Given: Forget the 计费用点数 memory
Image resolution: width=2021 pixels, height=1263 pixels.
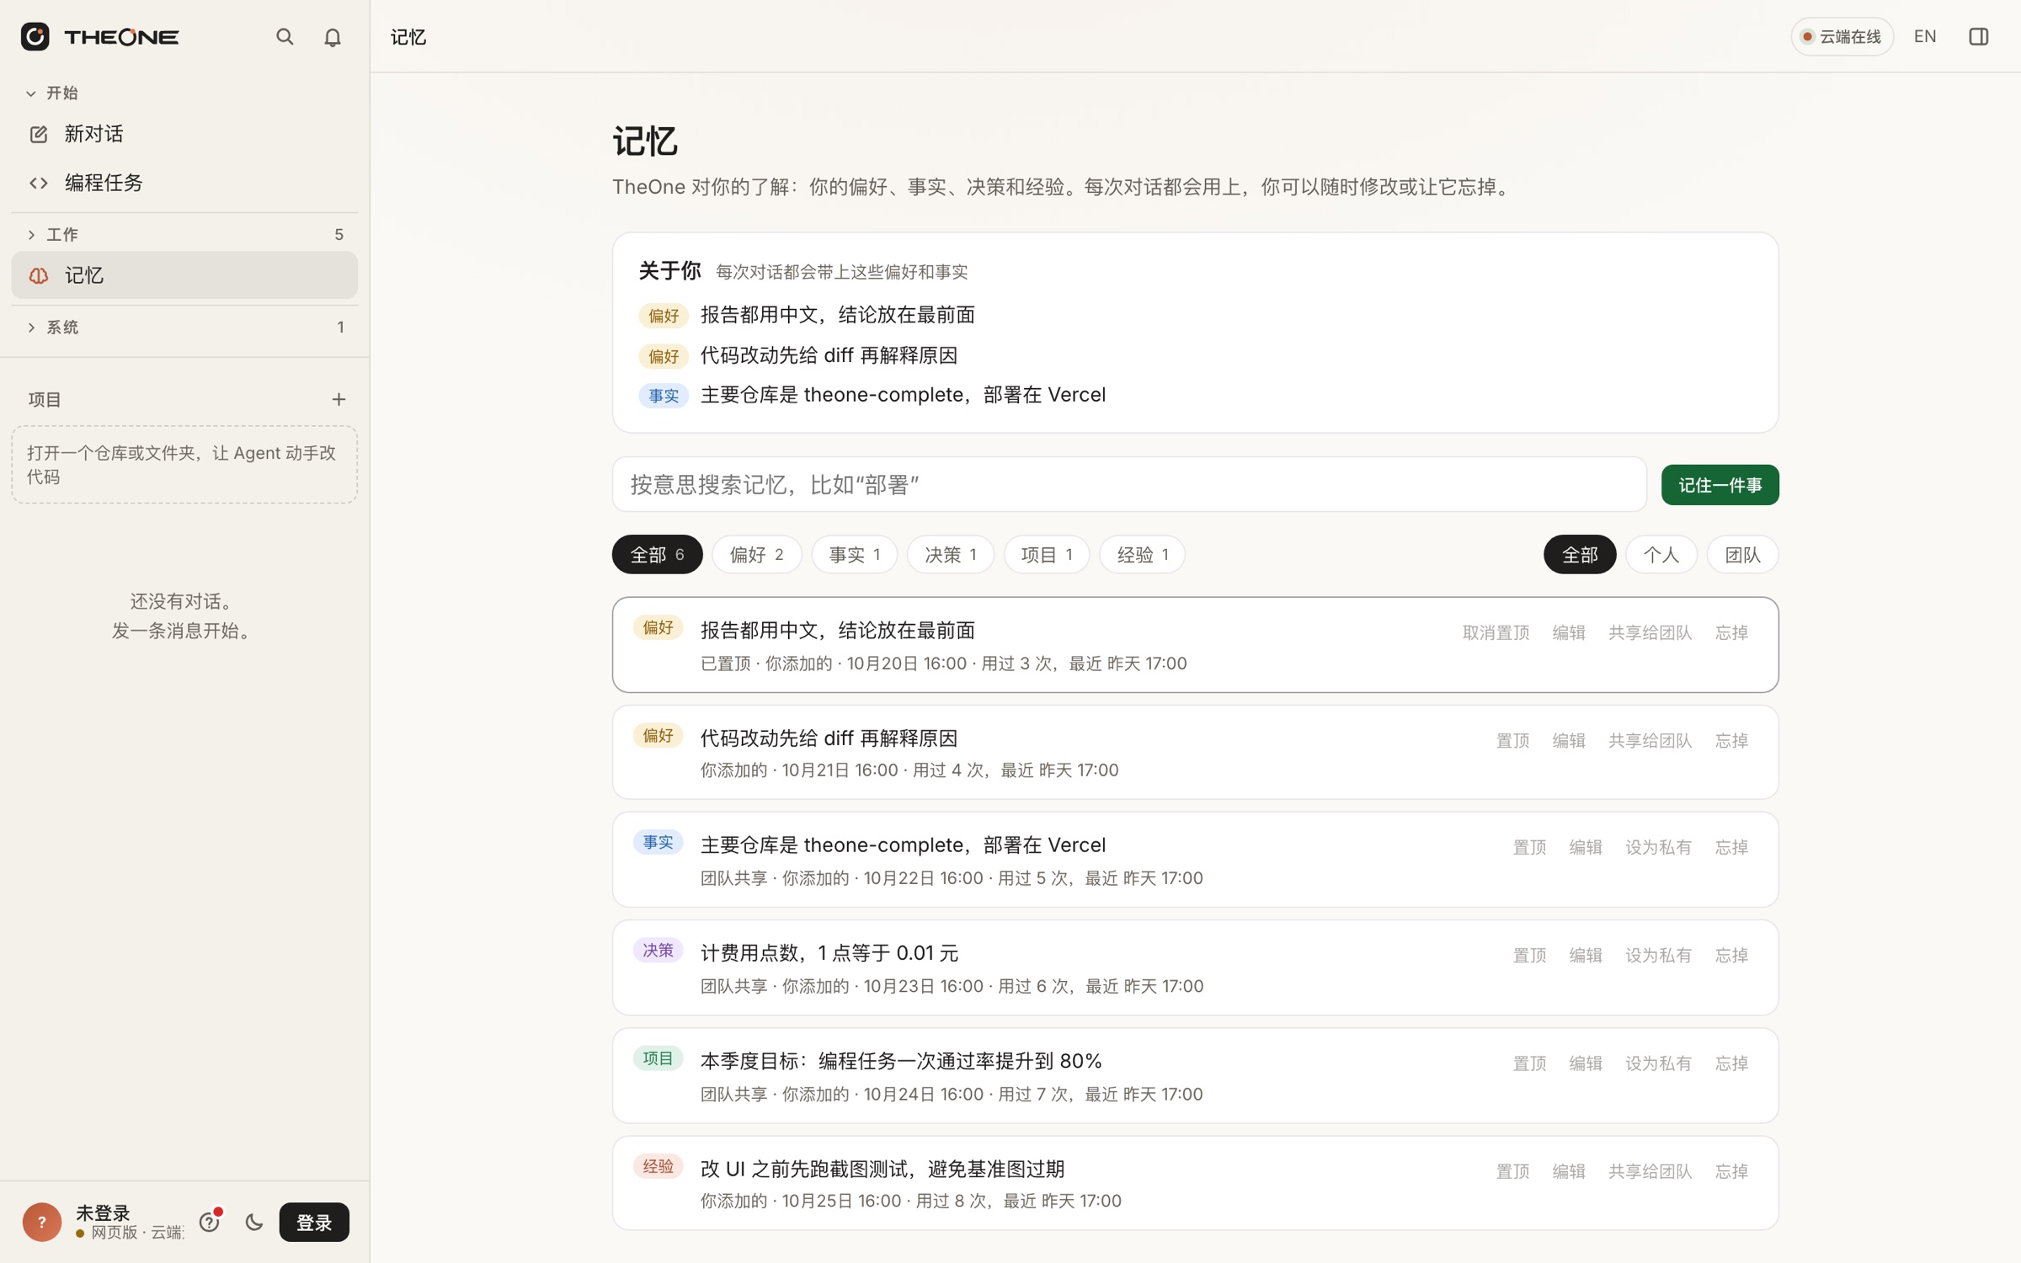Looking at the screenshot, I should coord(1731,956).
